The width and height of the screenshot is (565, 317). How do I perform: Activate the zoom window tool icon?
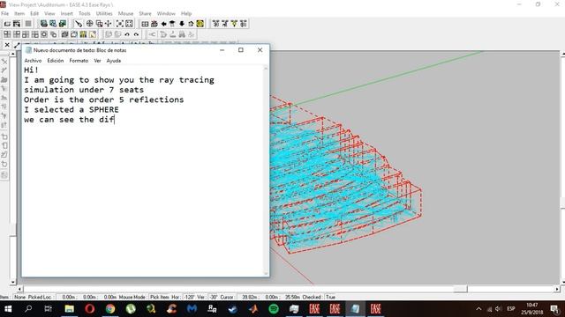click(99, 24)
